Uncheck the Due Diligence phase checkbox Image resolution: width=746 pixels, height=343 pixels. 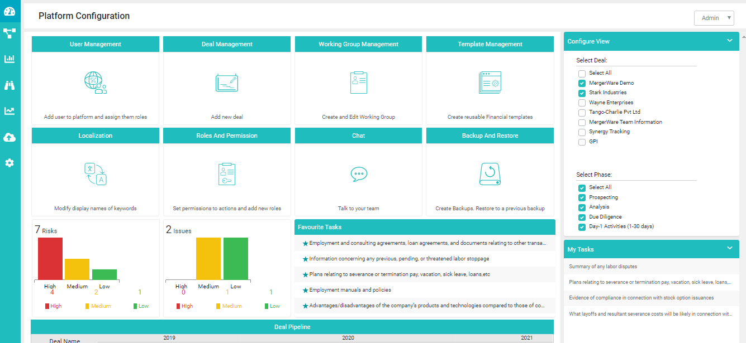point(581,216)
